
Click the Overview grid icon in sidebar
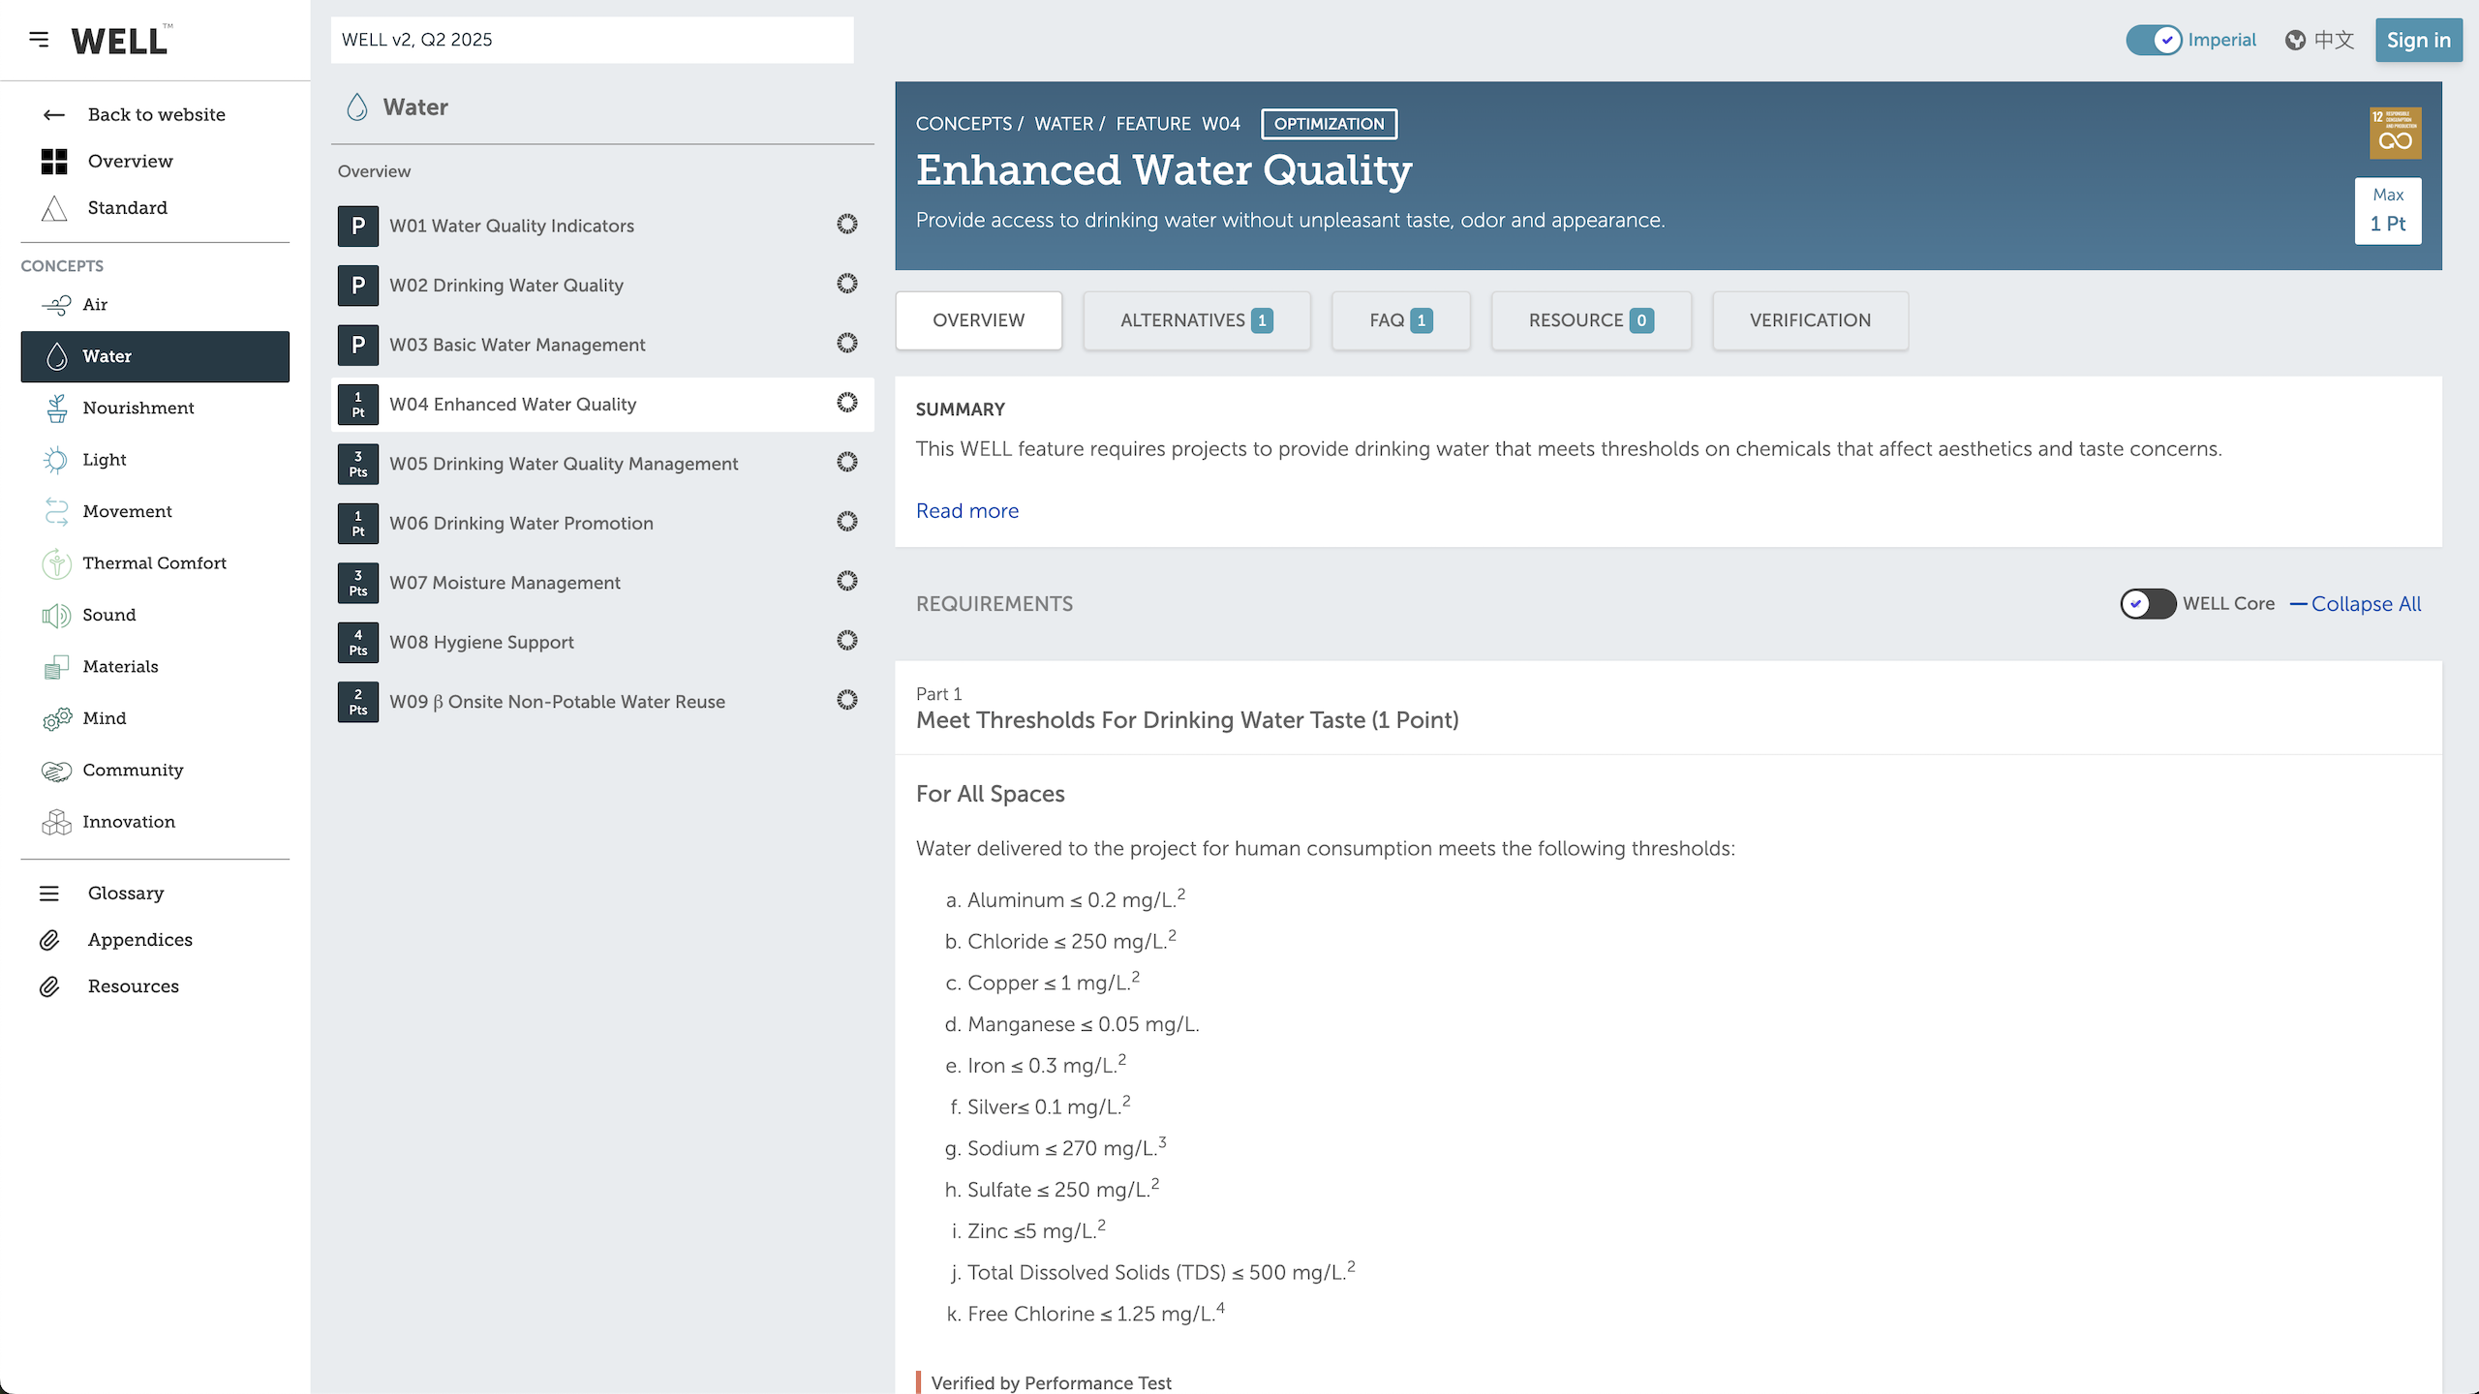tap(54, 162)
